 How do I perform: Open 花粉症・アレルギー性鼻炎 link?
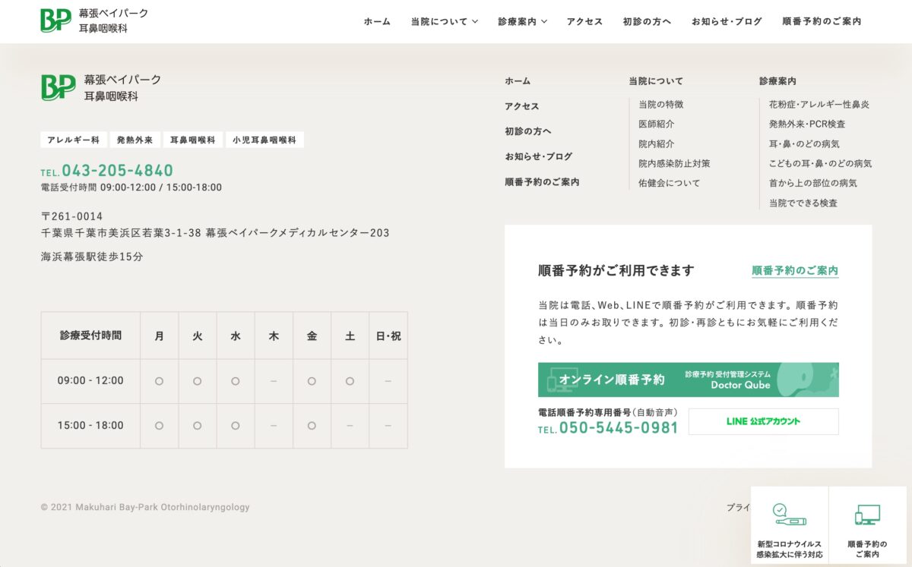point(819,104)
